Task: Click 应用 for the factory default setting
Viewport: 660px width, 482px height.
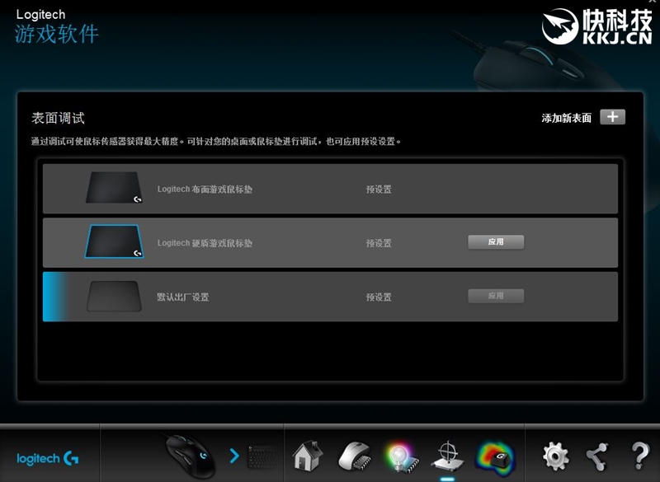Action: click(496, 296)
